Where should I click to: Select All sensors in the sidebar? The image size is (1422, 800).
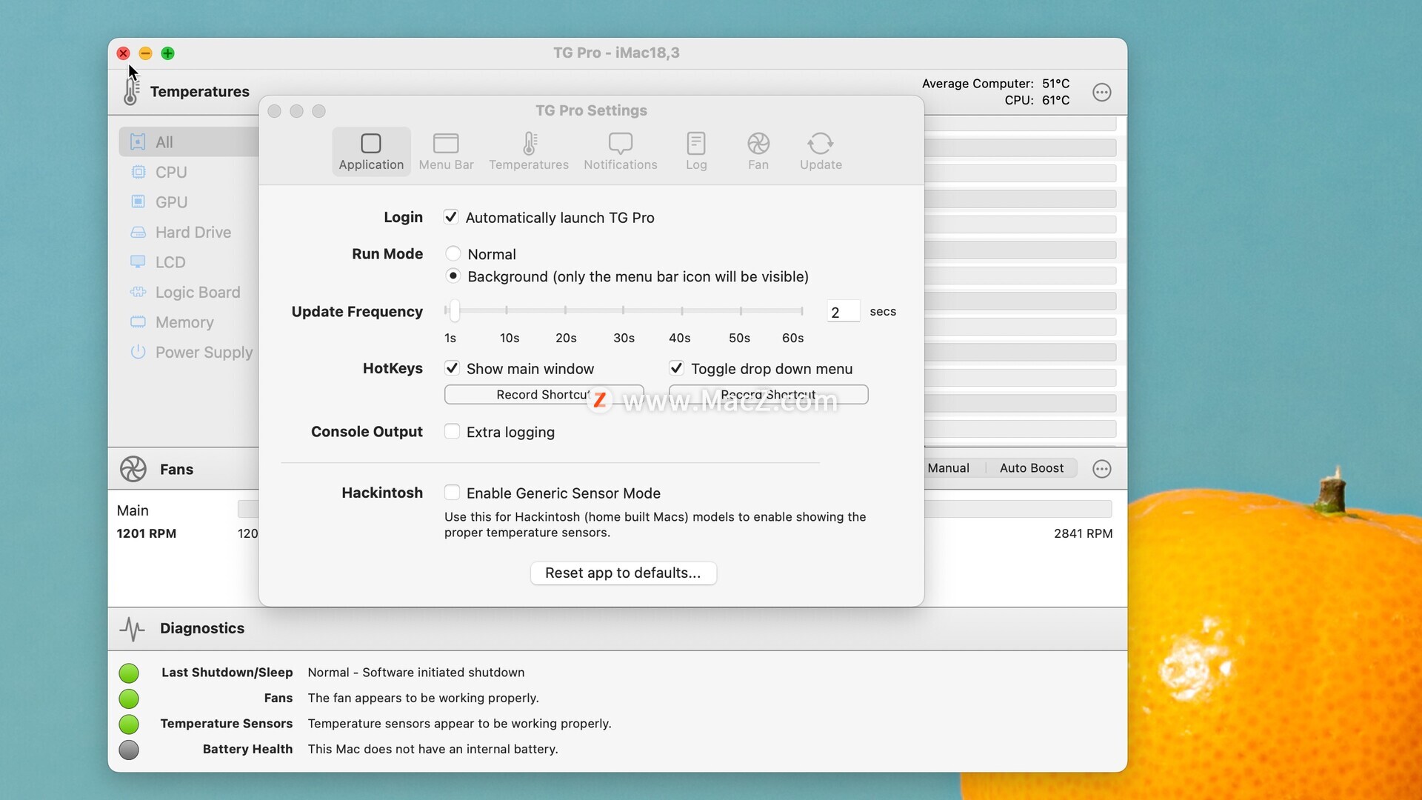189,141
